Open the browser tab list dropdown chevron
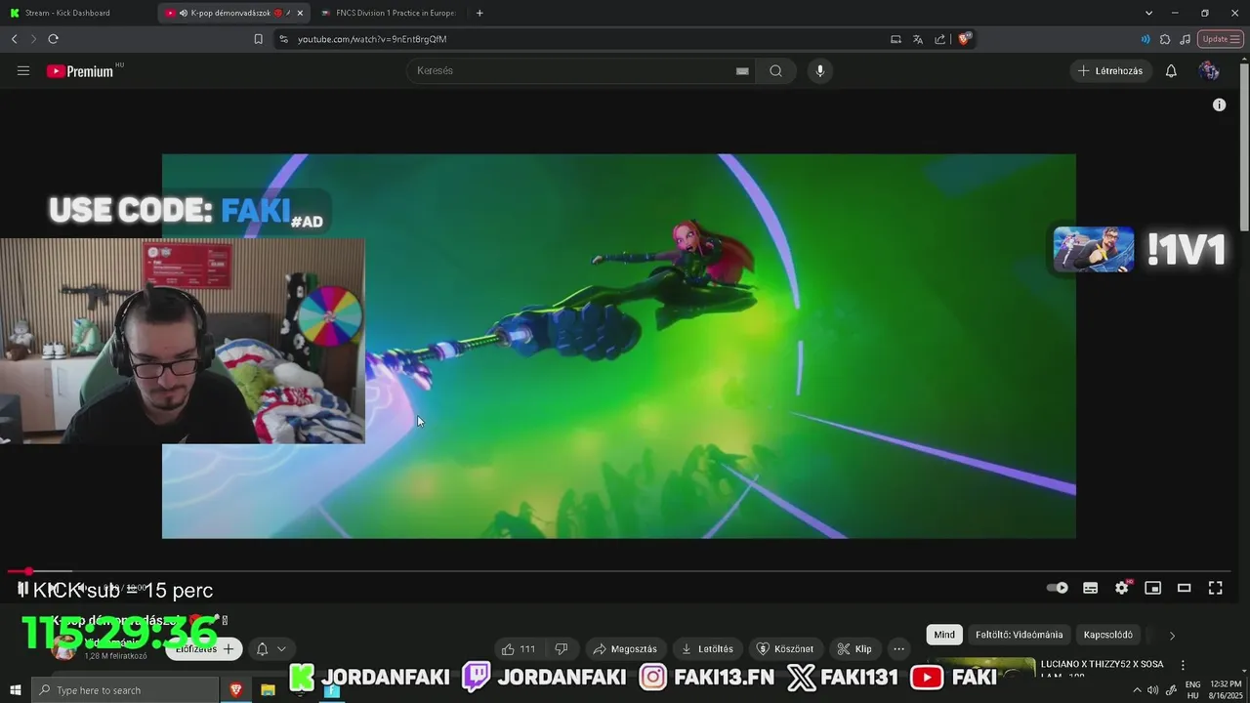Image resolution: width=1250 pixels, height=703 pixels. click(1148, 13)
